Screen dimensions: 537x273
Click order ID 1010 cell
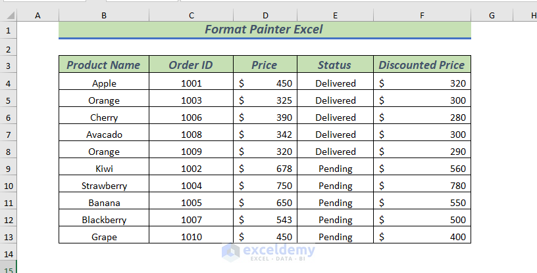(191, 237)
